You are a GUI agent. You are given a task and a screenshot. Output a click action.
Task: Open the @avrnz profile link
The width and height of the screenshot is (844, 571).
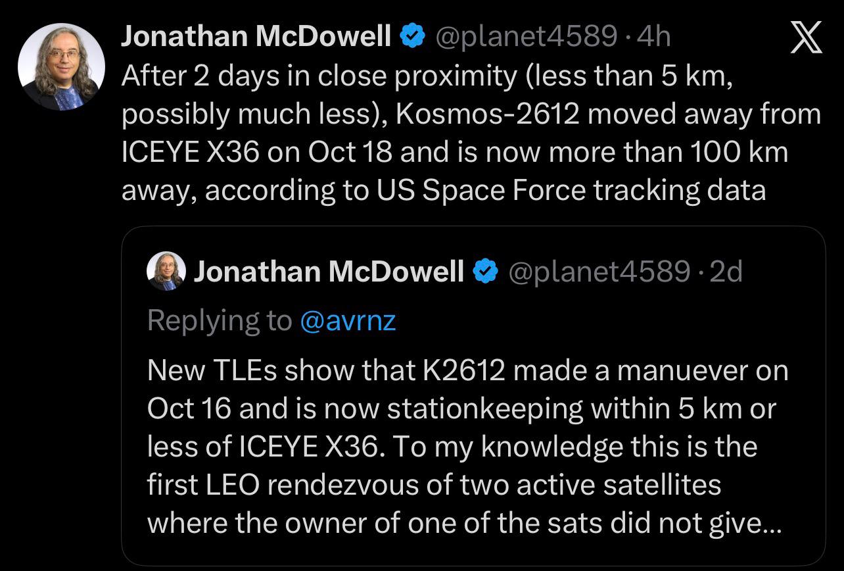pos(347,320)
